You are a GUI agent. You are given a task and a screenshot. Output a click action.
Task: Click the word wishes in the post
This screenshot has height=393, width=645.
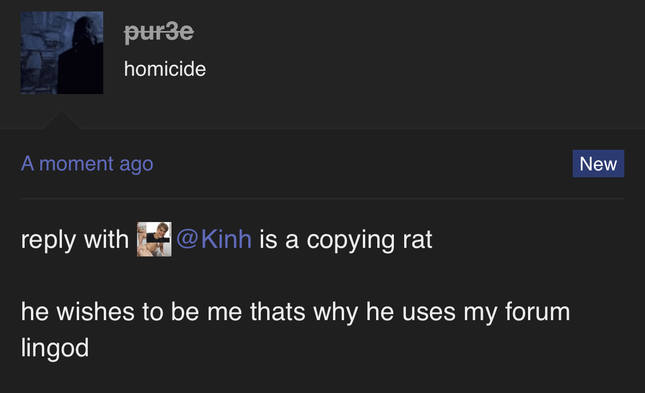point(95,312)
